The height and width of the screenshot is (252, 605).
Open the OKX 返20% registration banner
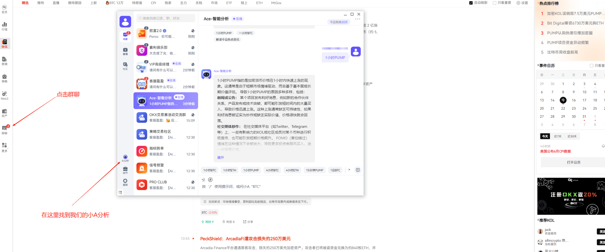pos(571,196)
